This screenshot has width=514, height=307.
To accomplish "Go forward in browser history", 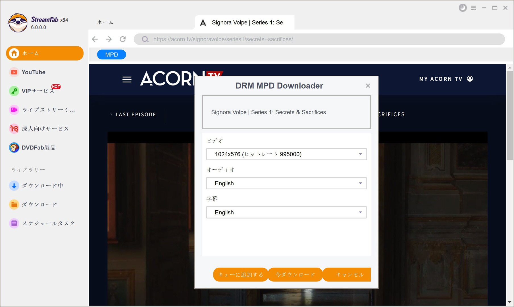I will (109, 39).
